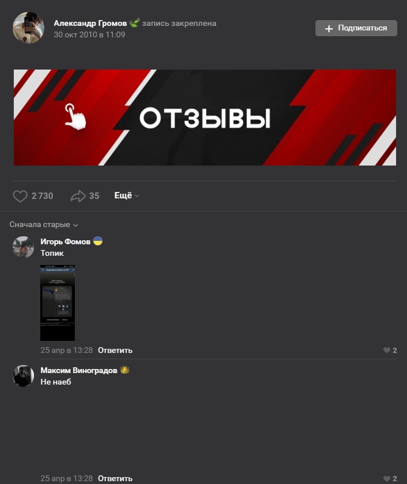Image resolution: width=407 pixels, height=484 pixels.
Task: Open the Максим Виноградов name link
Action: pos(79,370)
